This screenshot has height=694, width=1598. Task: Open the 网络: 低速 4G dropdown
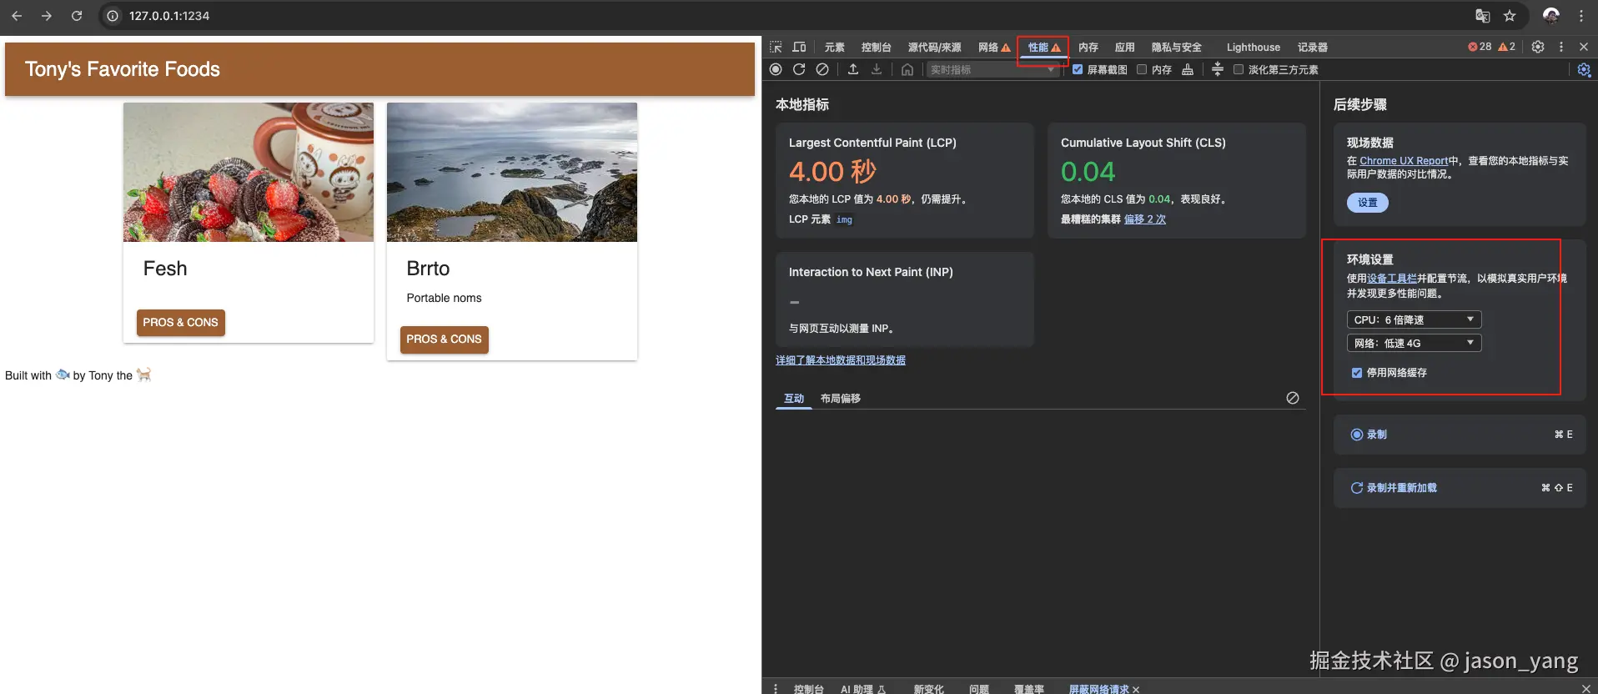tap(1414, 343)
